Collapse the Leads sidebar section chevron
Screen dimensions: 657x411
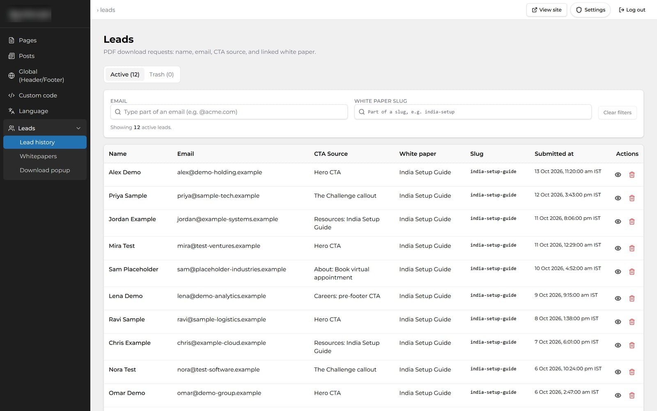click(78, 128)
